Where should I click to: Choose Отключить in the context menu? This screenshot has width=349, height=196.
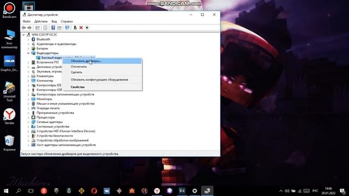pos(102,66)
